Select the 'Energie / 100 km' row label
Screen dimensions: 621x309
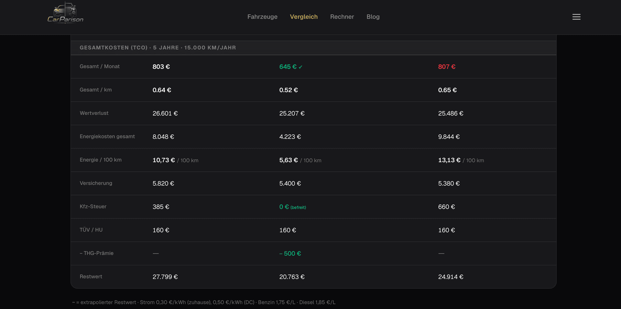tap(101, 160)
